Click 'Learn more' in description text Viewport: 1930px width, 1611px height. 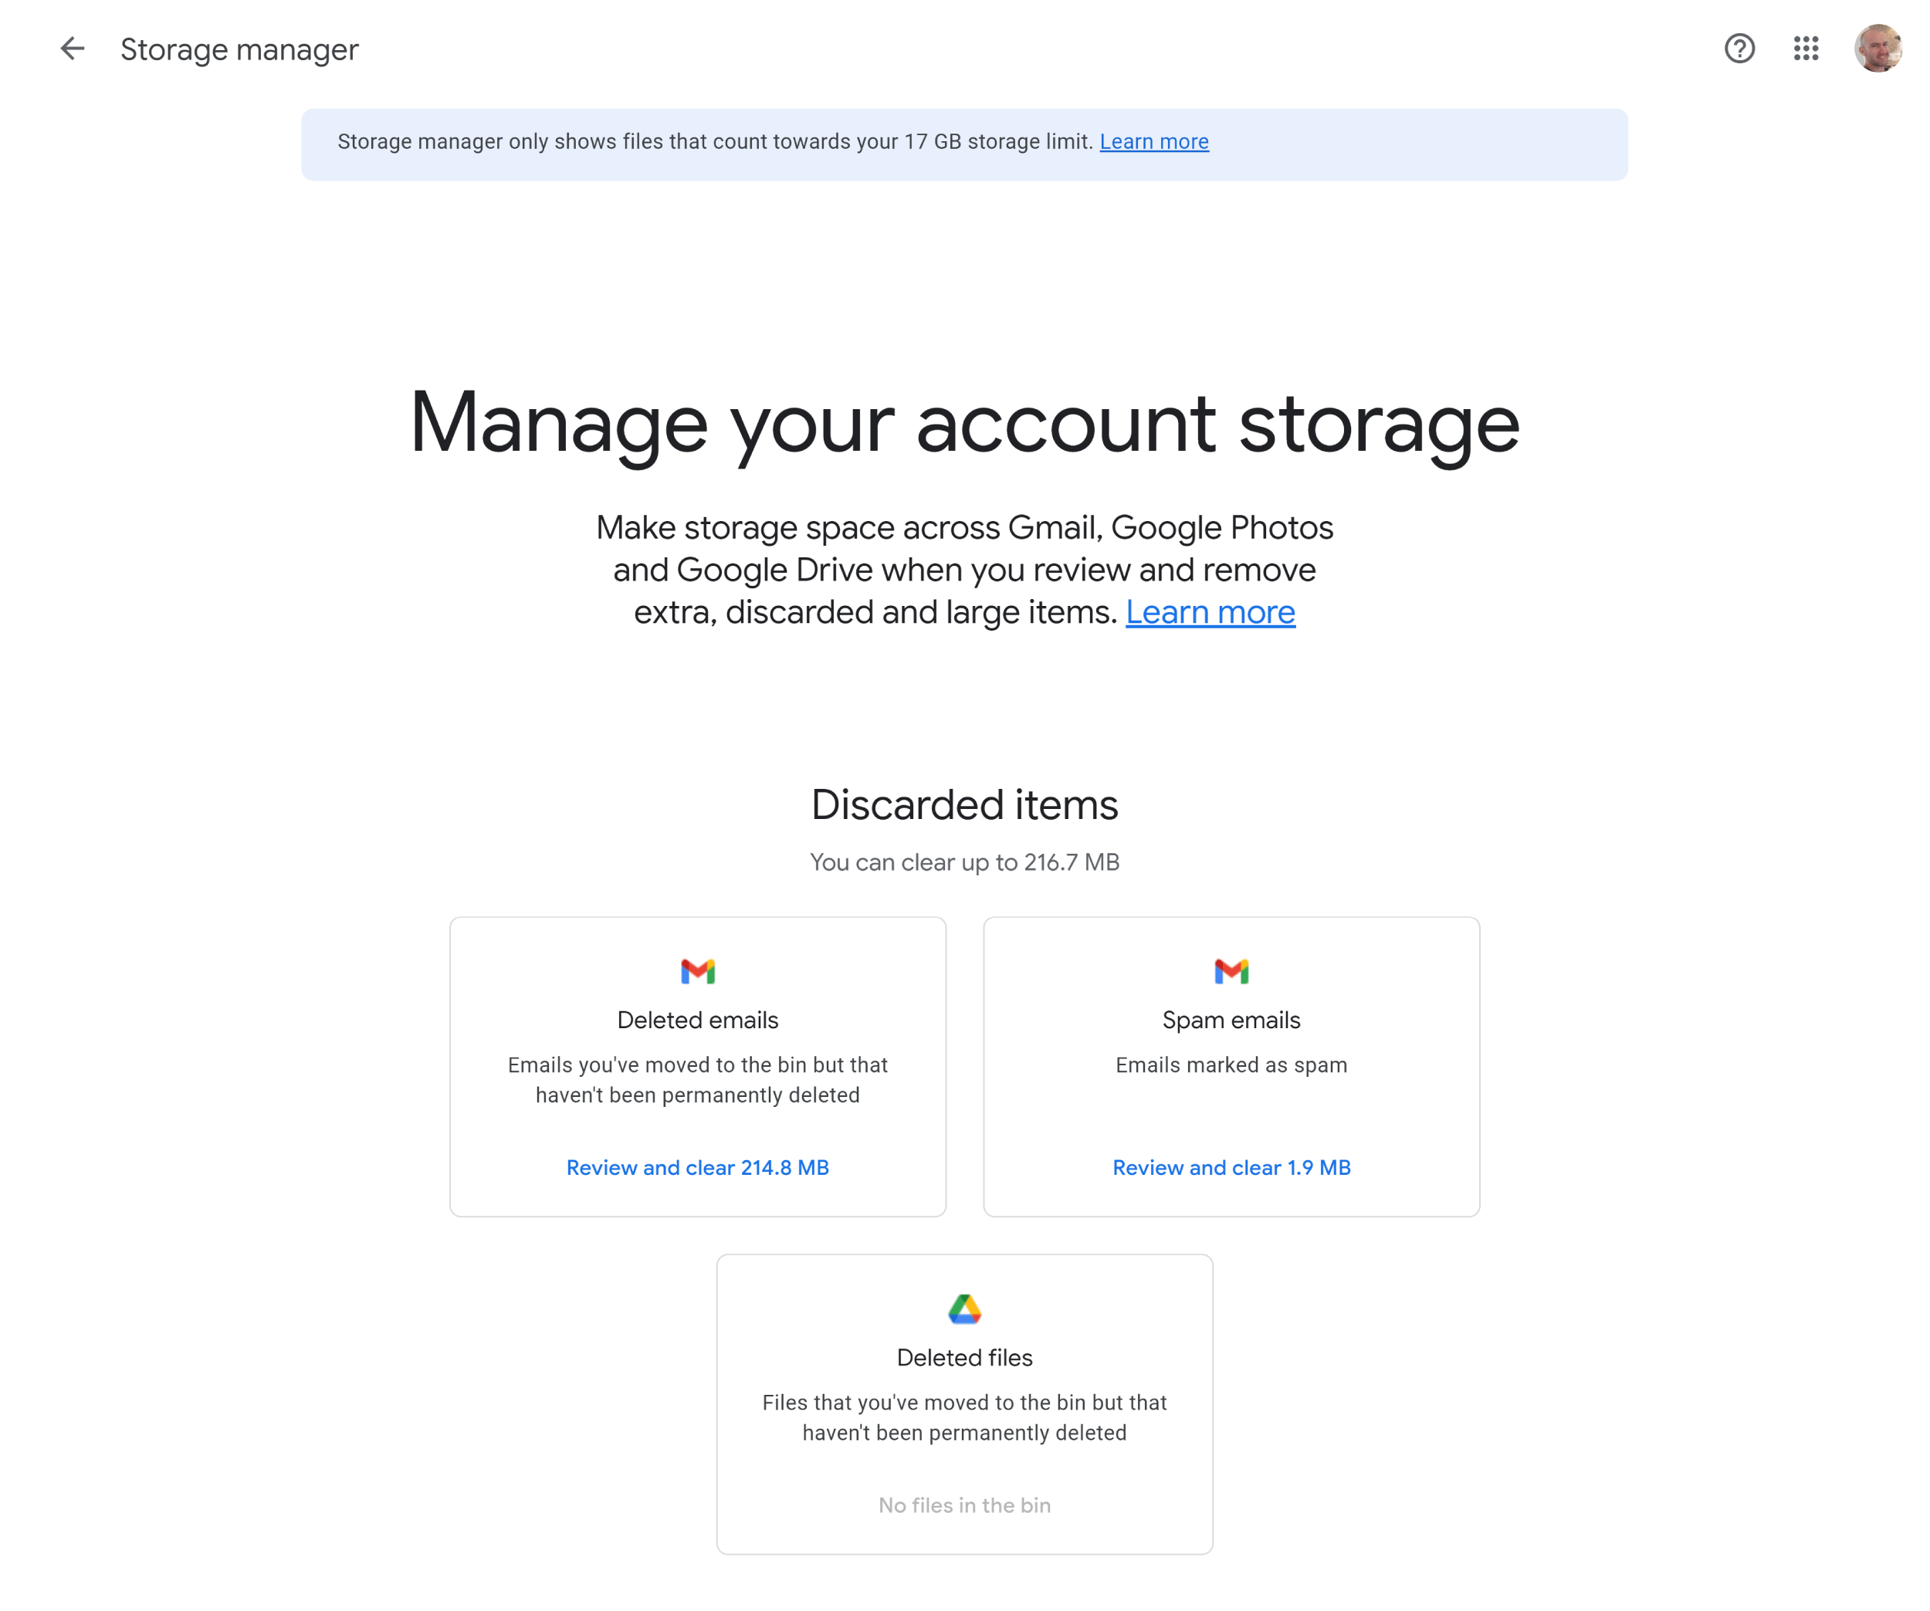pos(1210,611)
